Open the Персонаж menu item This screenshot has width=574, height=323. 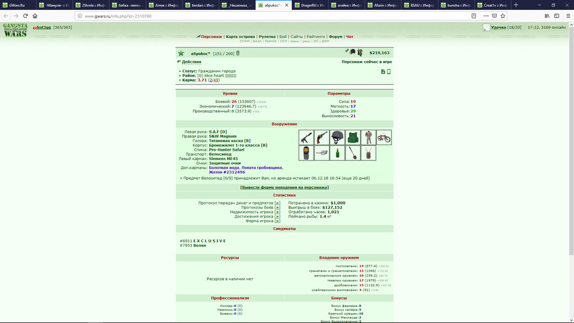pos(211,36)
